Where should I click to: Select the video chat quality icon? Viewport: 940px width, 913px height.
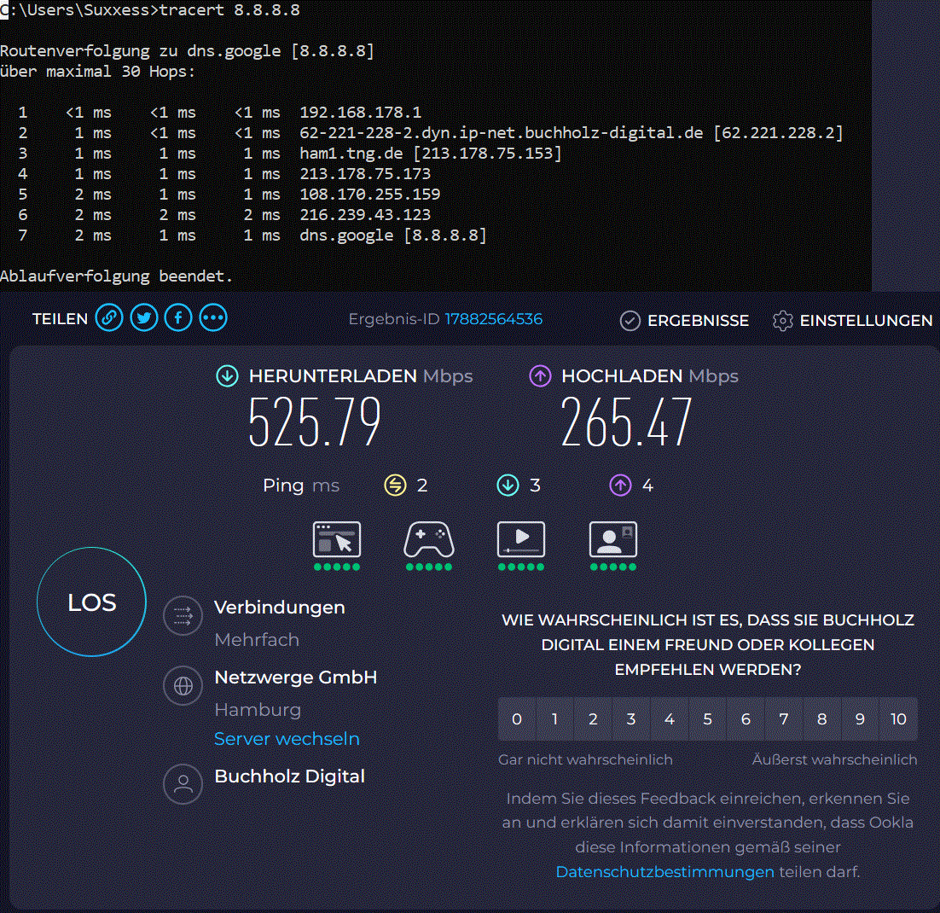click(x=613, y=539)
